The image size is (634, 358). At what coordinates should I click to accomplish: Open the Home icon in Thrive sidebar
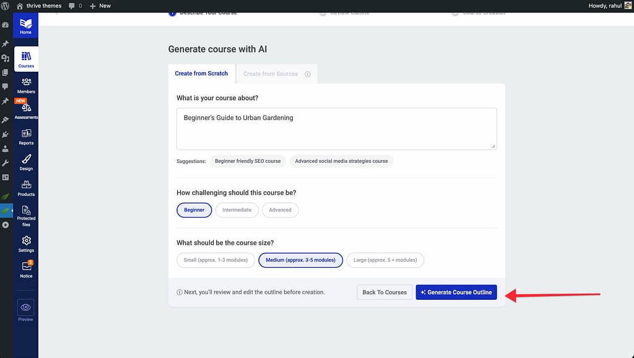[x=25, y=26]
